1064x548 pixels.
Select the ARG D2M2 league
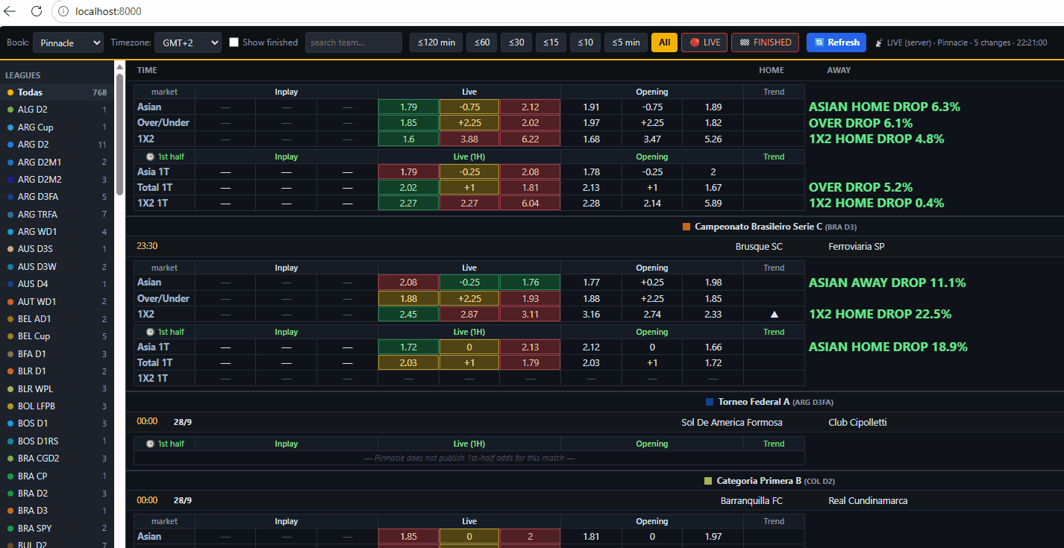pyautogui.click(x=57, y=180)
